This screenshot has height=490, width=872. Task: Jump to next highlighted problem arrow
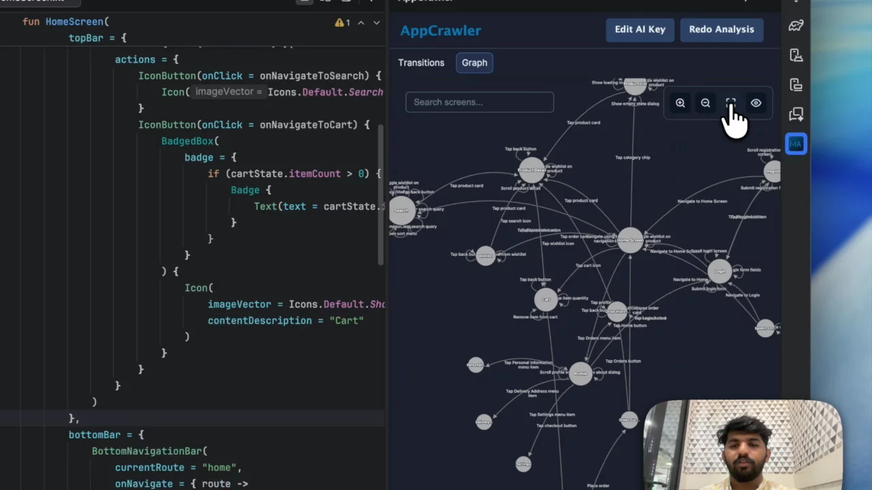pos(376,22)
